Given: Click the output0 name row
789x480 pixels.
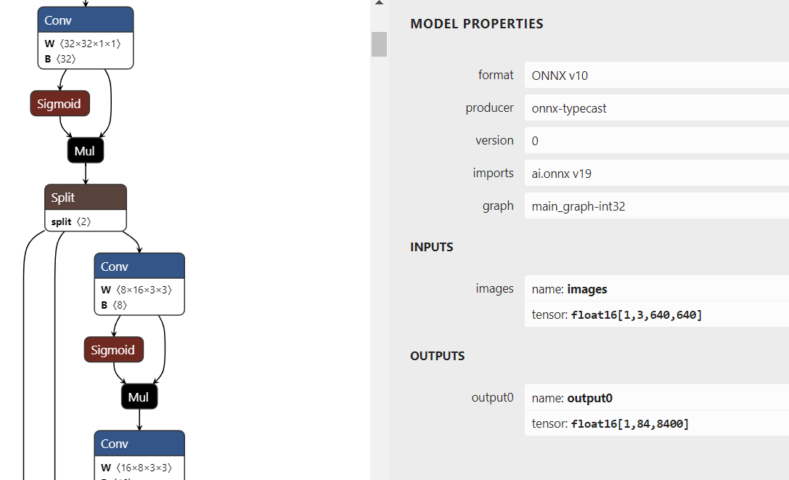Looking at the screenshot, I should point(656,398).
